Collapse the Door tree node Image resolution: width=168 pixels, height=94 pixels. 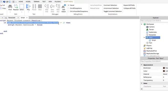(144, 38)
